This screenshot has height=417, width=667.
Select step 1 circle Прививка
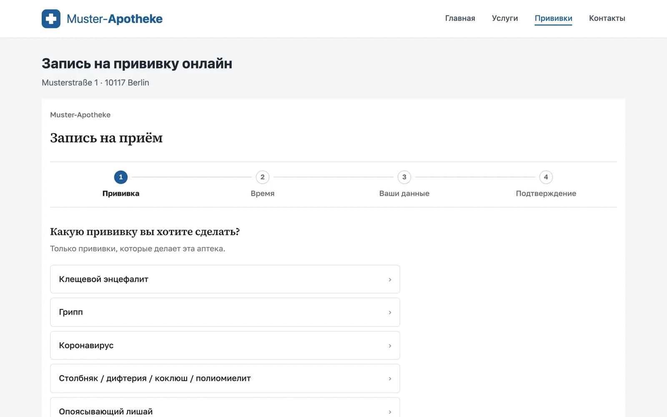click(x=121, y=177)
